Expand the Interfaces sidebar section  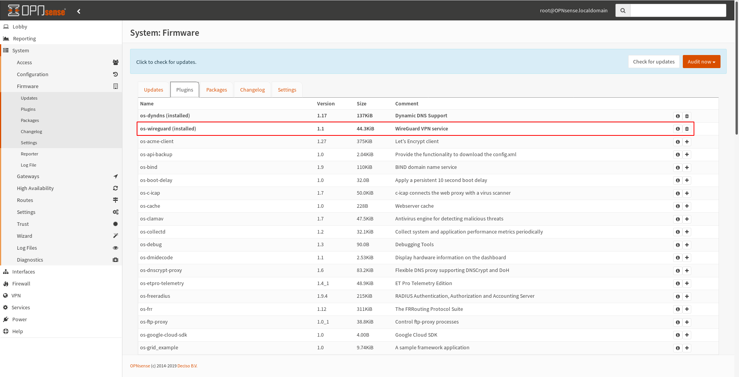tap(23, 272)
